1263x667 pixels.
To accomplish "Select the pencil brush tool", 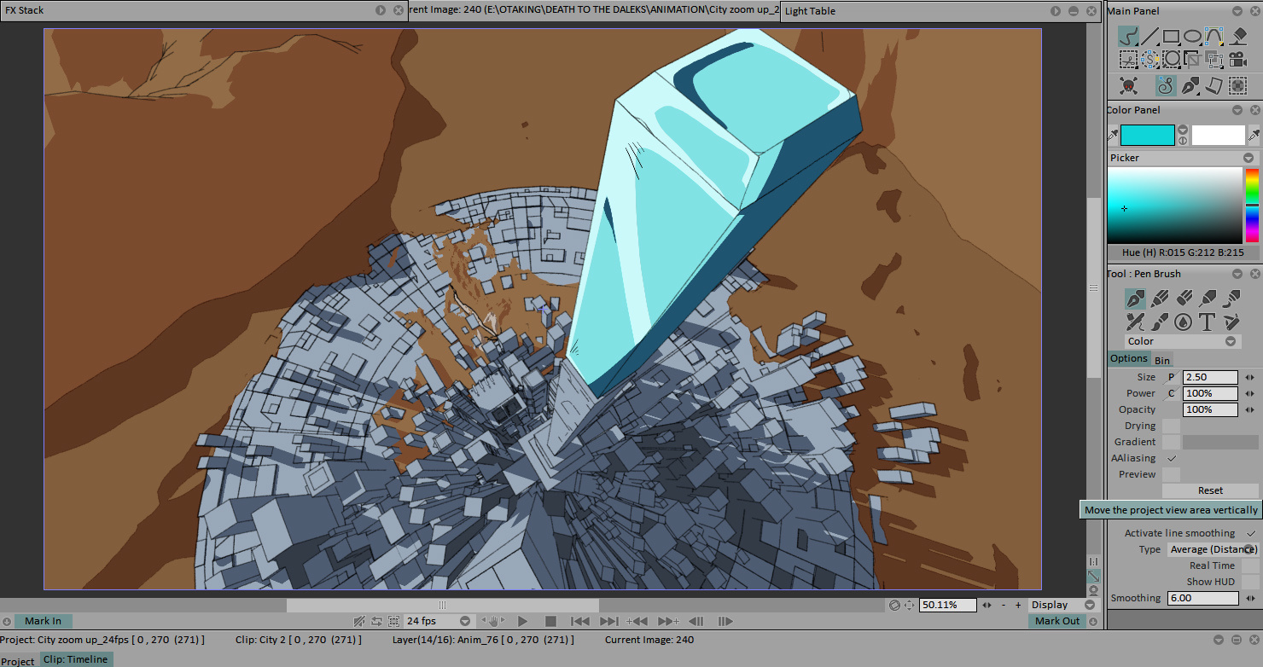I will point(1159,299).
